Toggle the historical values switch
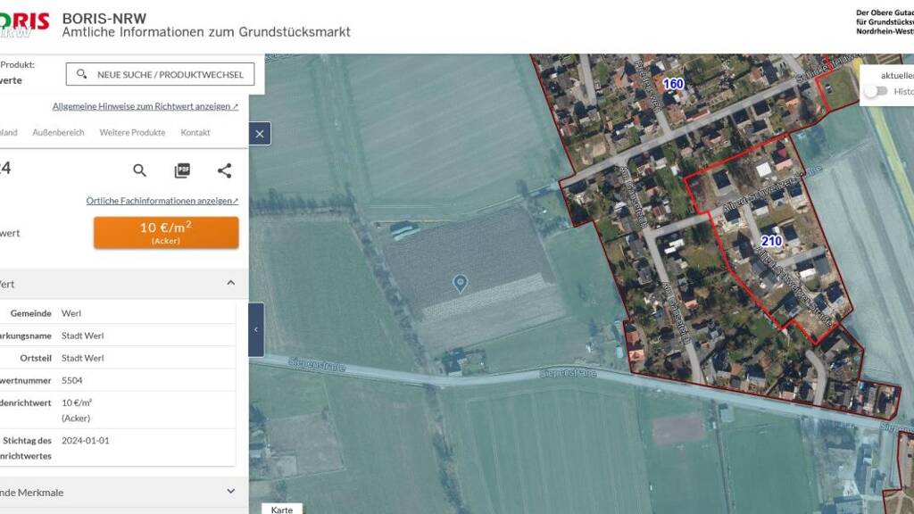The image size is (914, 514). pos(876,91)
